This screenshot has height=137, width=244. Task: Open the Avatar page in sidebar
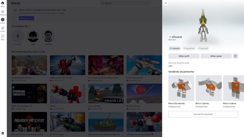pyautogui.click(x=3, y=20)
